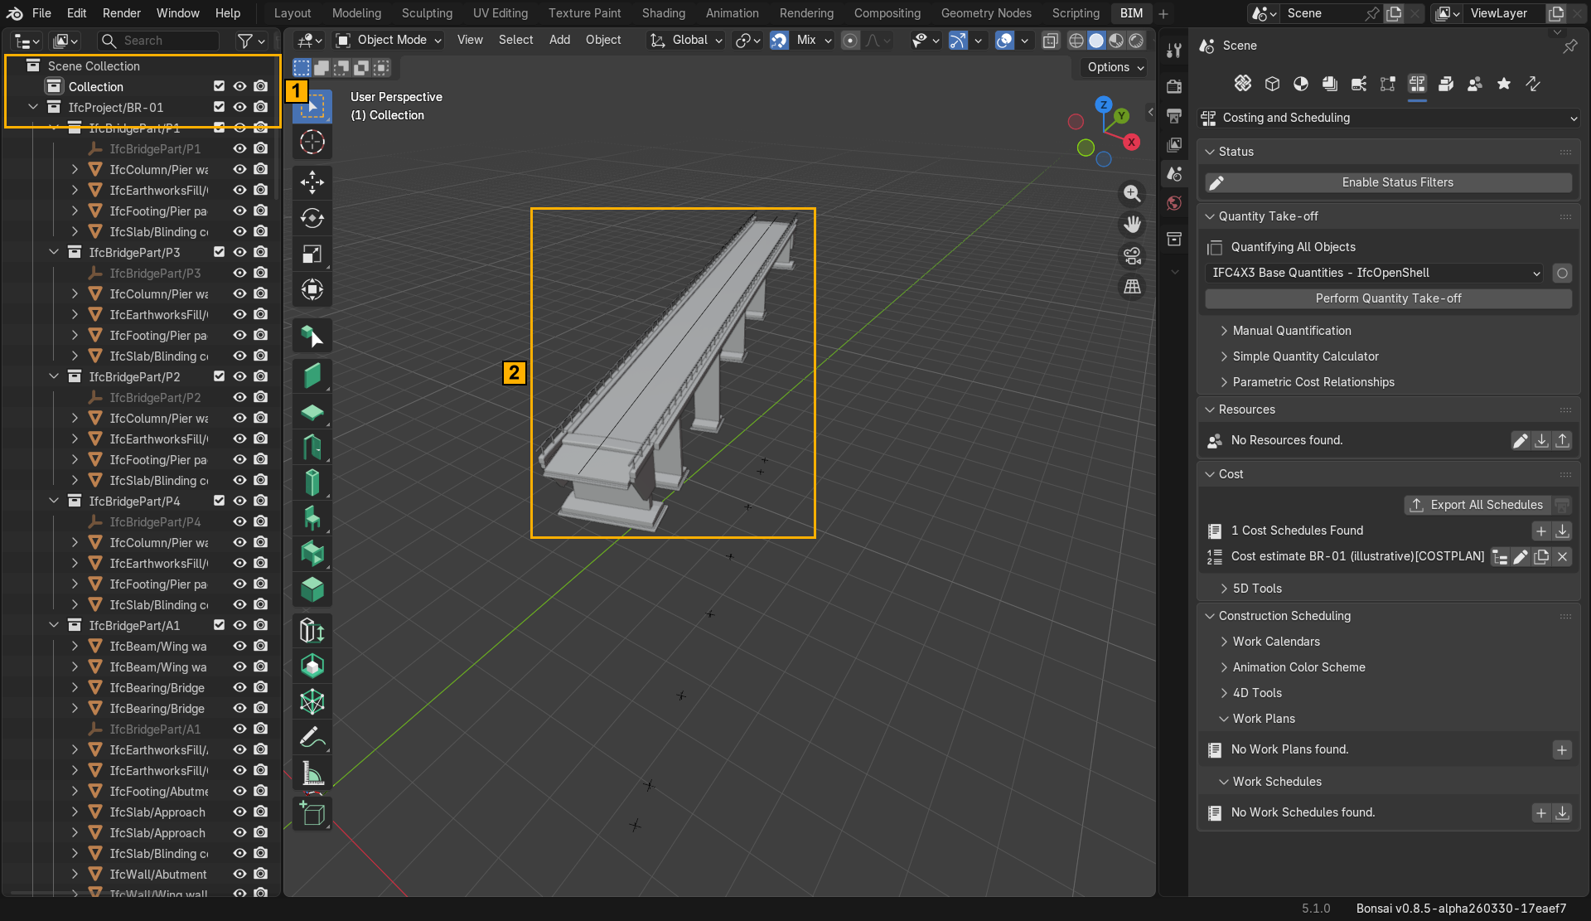Viewport: 1591px width, 921px height.
Task: Expand Manual Quantification section
Action: pos(1291,331)
